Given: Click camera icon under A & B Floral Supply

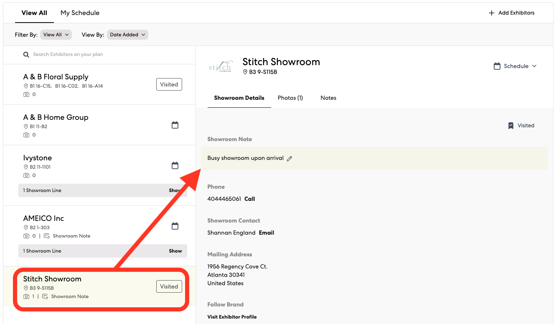Looking at the screenshot, I should tap(26, 94).
